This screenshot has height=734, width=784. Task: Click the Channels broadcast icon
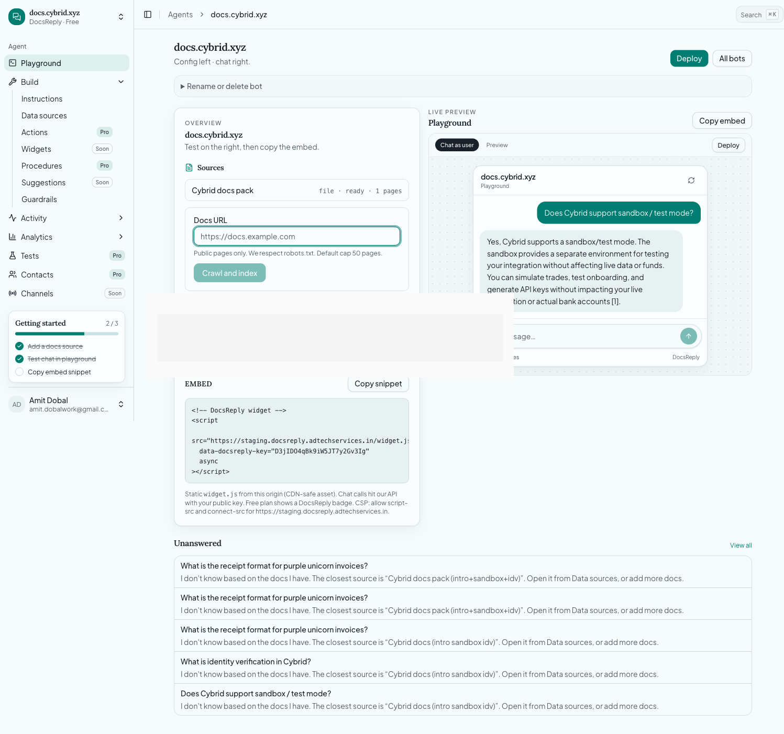tap(13, 293)
